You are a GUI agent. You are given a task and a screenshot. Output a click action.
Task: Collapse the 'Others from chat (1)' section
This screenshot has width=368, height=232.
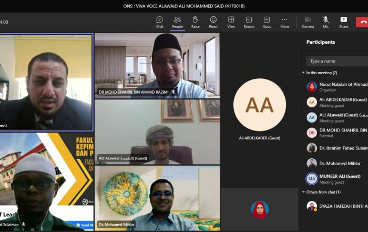coord(303,192)
